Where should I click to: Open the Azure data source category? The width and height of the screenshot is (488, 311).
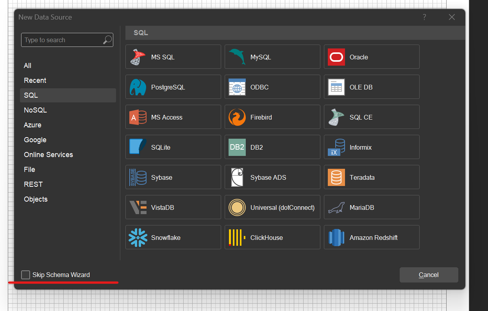tap(32, 125)
